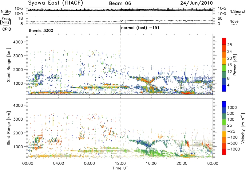Click the '-1000' velocity colorbar tick
This screenshot has height=170, width=246.
[x=233, y=149]
